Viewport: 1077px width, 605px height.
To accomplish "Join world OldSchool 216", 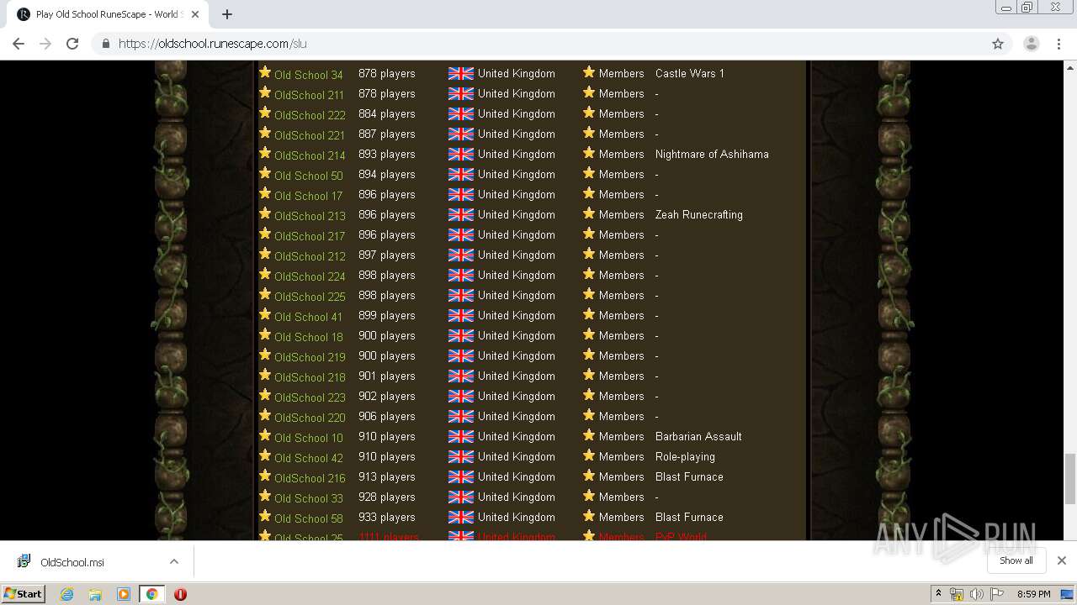I will coord(310,477).
